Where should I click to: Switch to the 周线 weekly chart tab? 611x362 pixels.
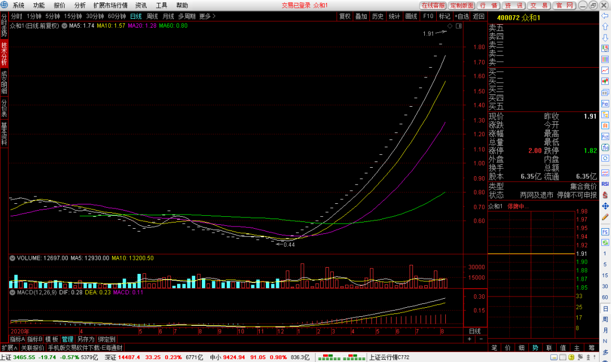152,16
